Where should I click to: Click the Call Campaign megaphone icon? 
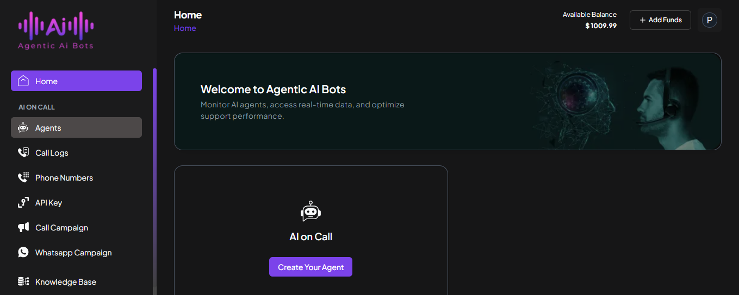(x=23, y=228)
